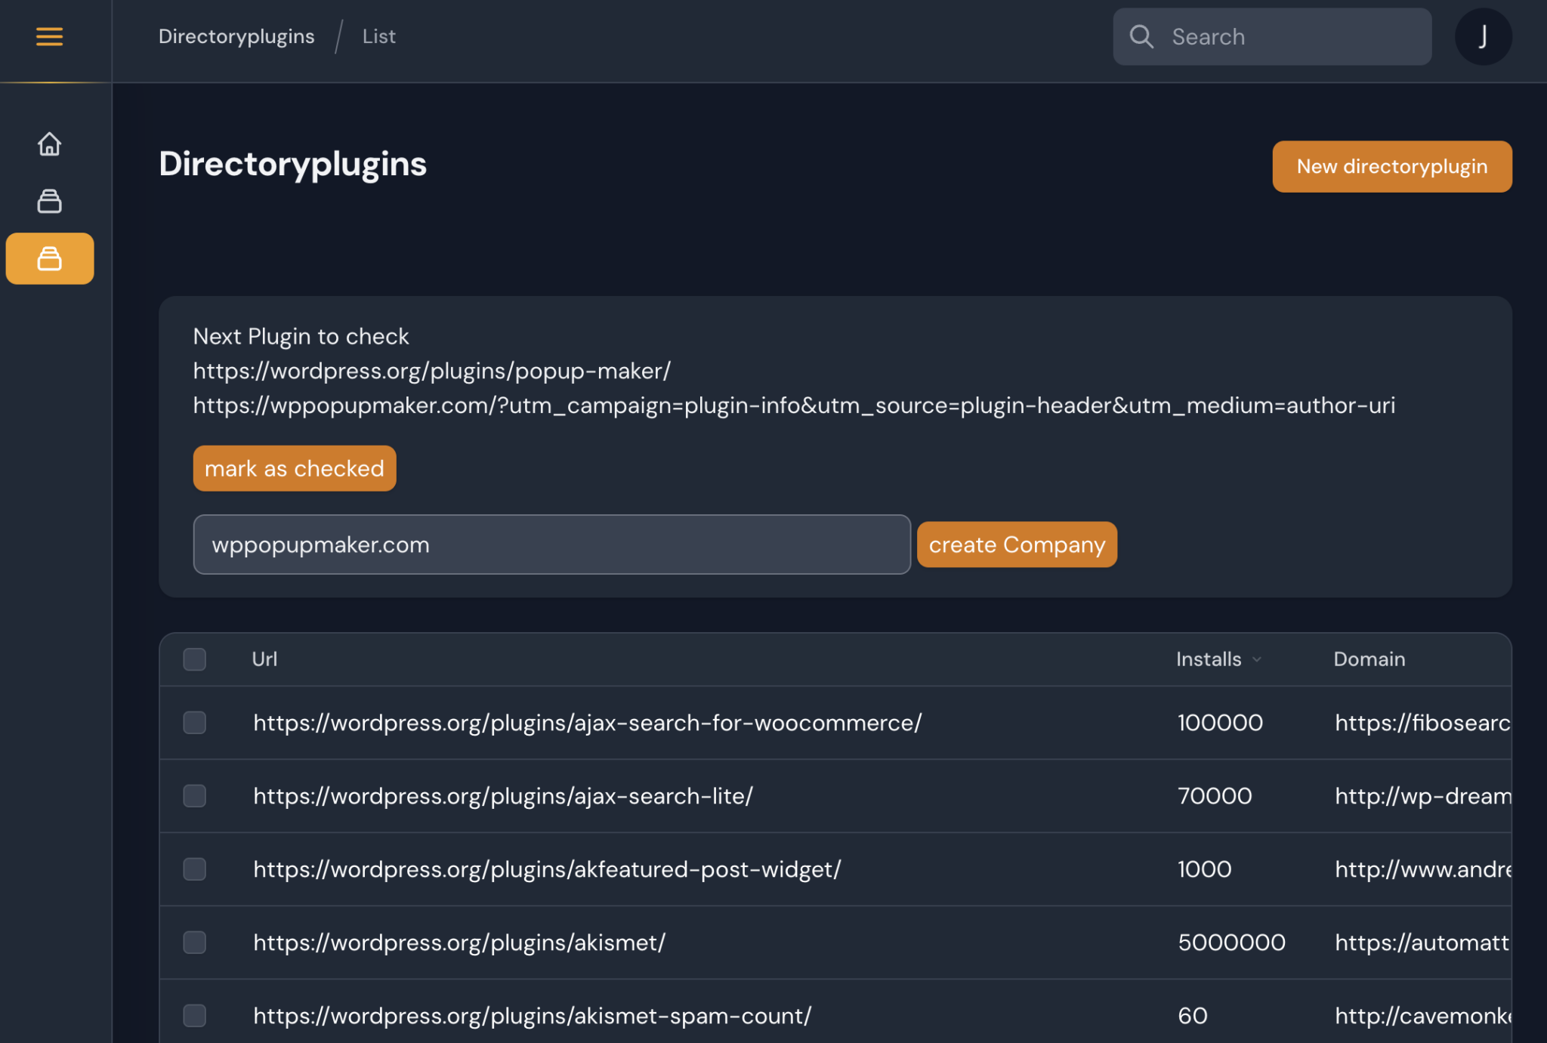Navigate to Directoryplugins breadcrumb
Viewport: 1547px width, 1043px height.
point(236,36)
